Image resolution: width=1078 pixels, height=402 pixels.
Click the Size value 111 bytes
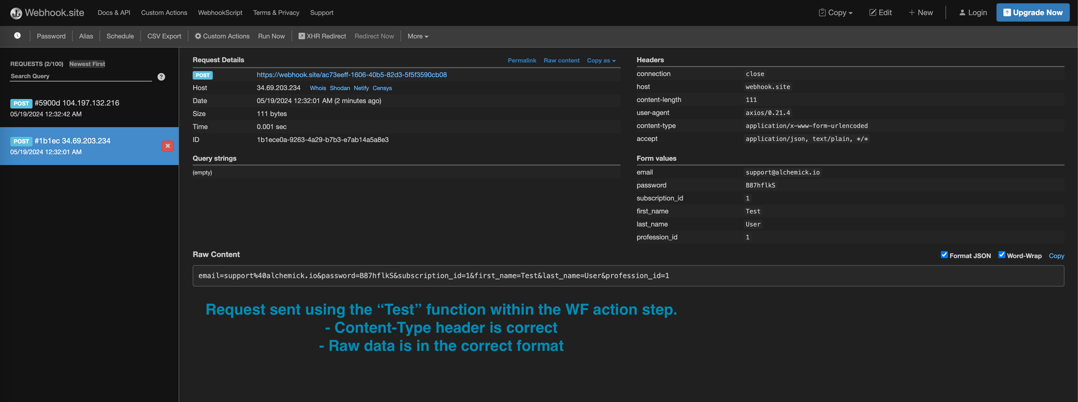[272, 114]
